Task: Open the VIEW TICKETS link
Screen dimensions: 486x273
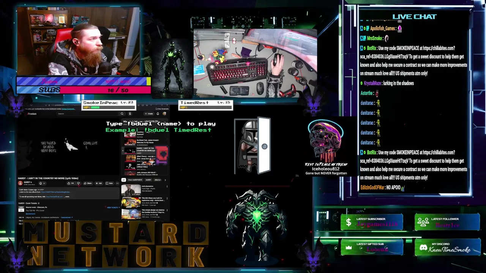Action: click(113, 207)
